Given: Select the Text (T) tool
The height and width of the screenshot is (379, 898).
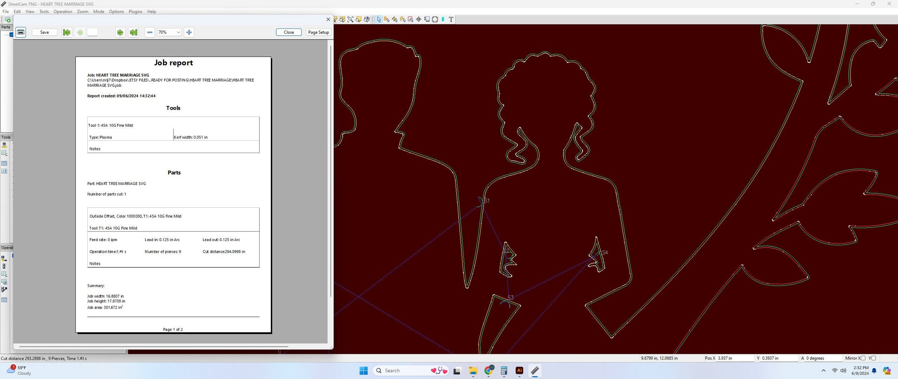Looking at the screenshot, I should [x=451, y=19].
